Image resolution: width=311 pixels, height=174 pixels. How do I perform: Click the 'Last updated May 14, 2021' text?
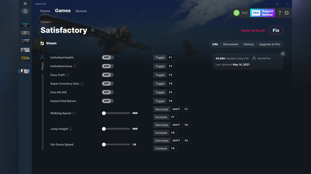[x=232, y=65]
